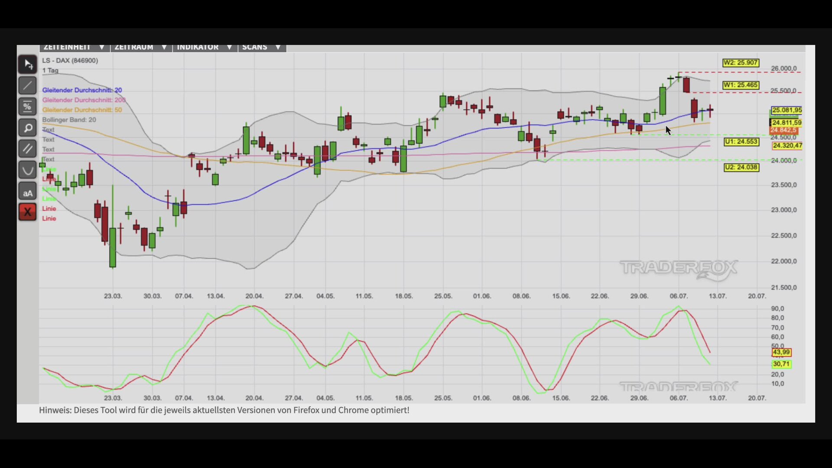Image resolution: width=832 pixels, height=468 pixels.
Task: Open the ZEITEINHEIT dropdown
Action: [75, 47]
